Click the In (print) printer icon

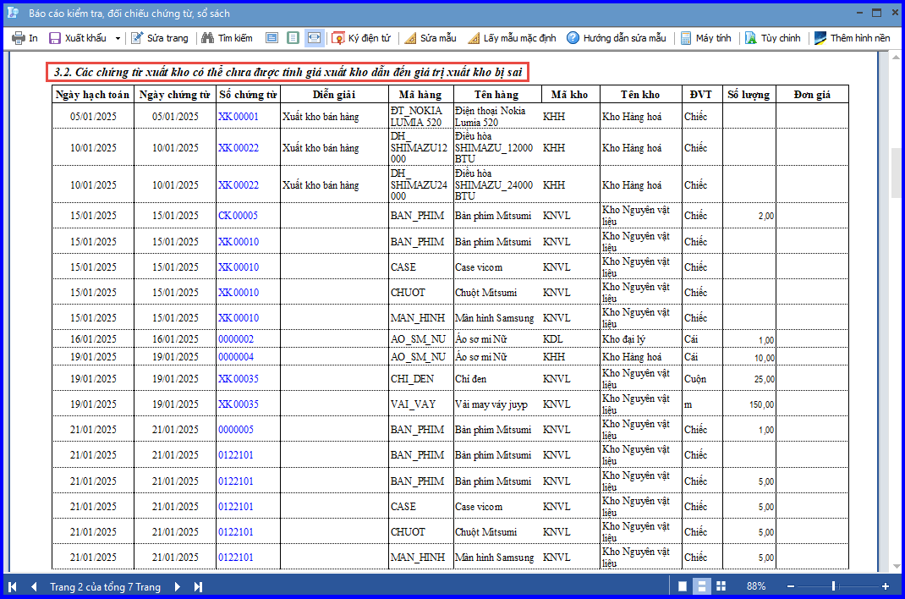coord(19,38)
